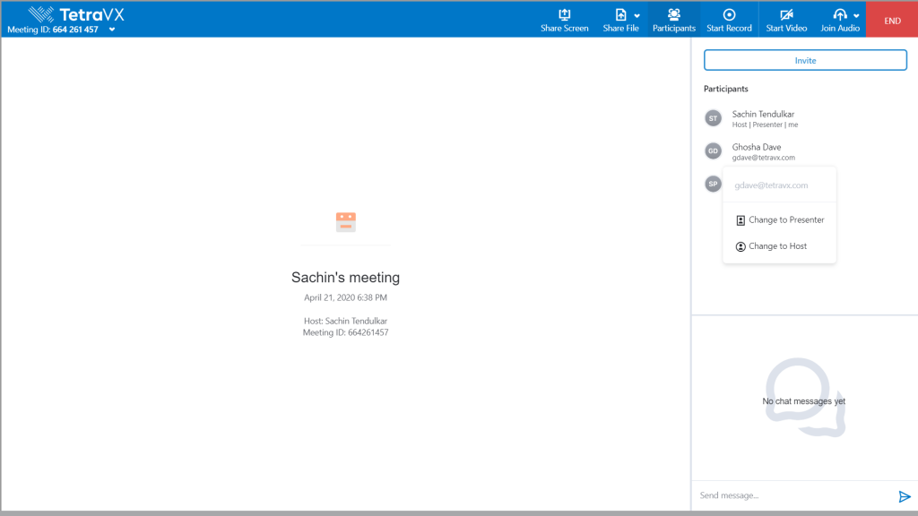Click the send message arrow icon
918x516 pixels.
click(x=905, y=496)
